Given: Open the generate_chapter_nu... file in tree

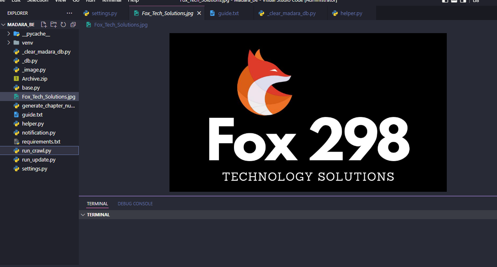Looking at the screenshot, I should (x=39, y=105).
